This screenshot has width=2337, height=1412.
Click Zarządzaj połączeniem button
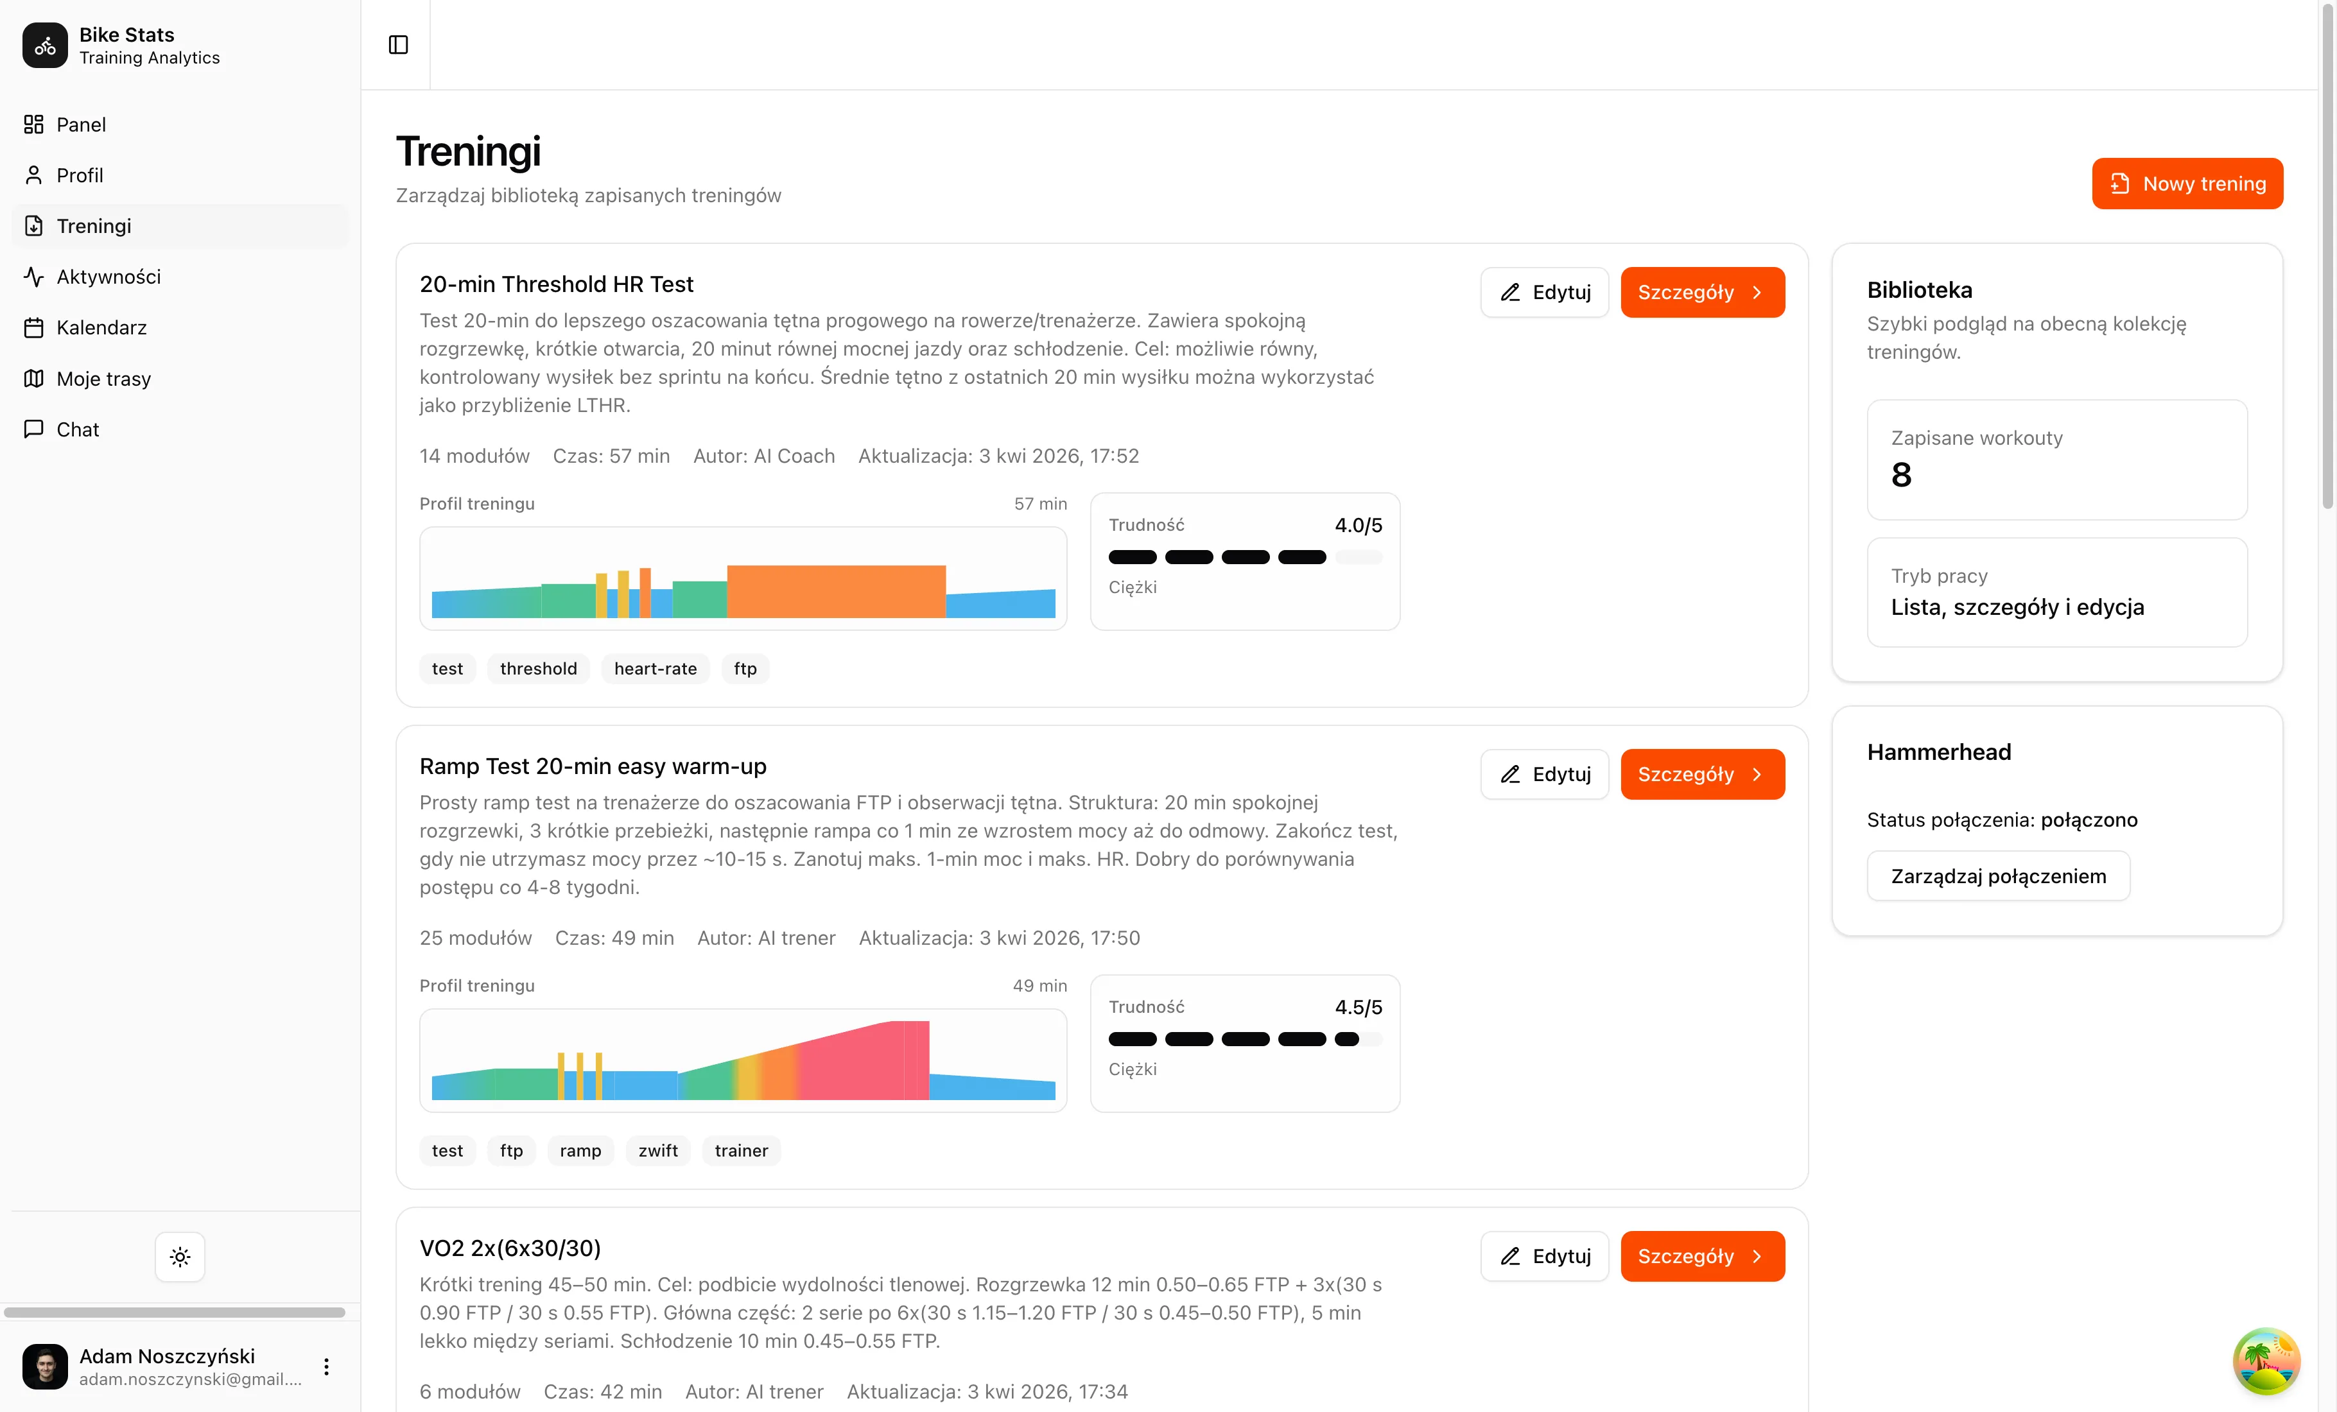(1997, 875)
